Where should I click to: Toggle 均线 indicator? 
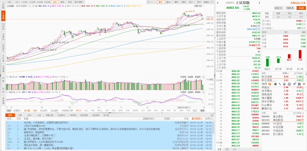click(x=35, y=111)
